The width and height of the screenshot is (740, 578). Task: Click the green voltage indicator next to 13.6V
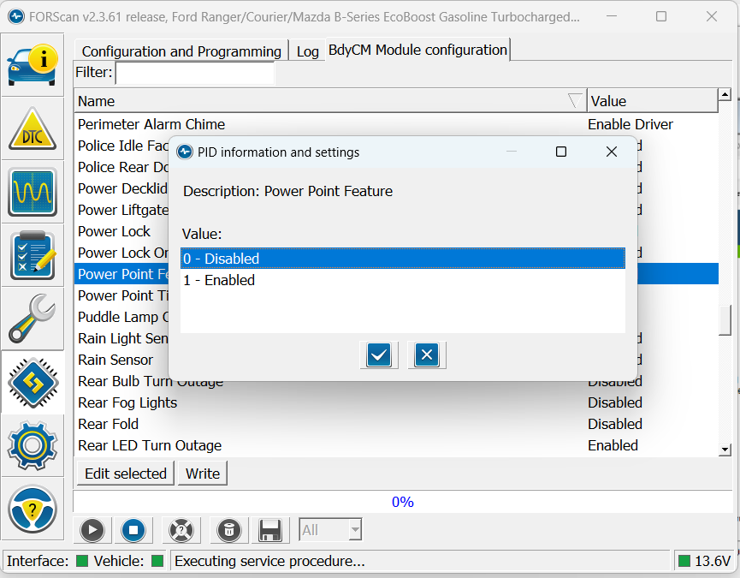(684, 561)
